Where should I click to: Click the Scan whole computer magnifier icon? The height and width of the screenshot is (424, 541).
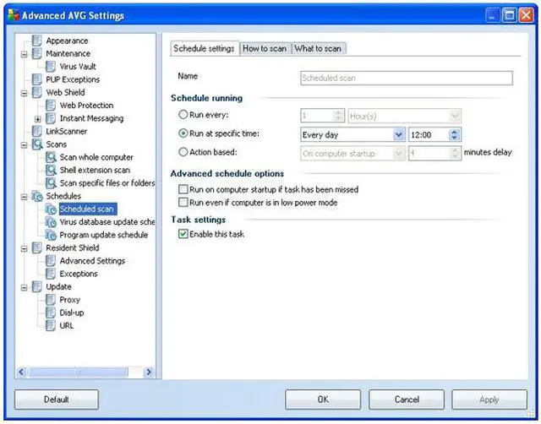pyautogui.click(x=51, y=157)
